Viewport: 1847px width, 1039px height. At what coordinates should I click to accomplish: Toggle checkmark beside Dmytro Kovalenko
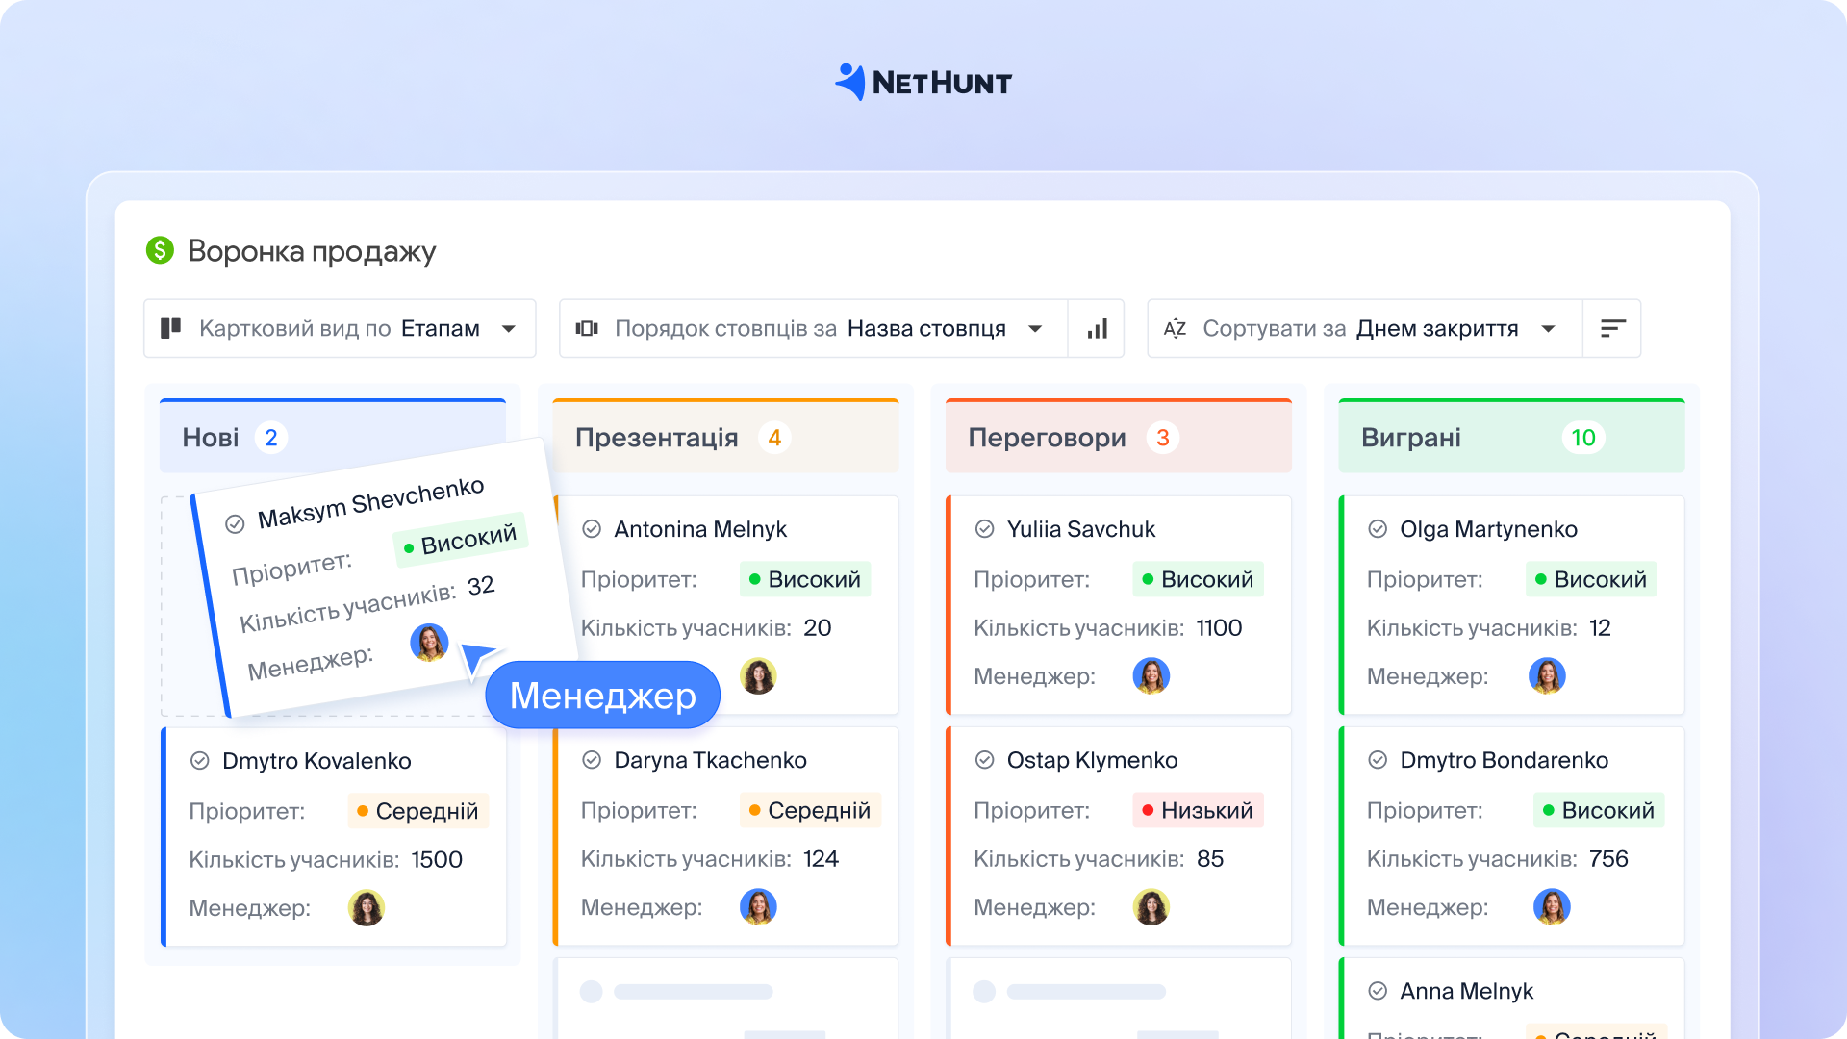(200, 761)
